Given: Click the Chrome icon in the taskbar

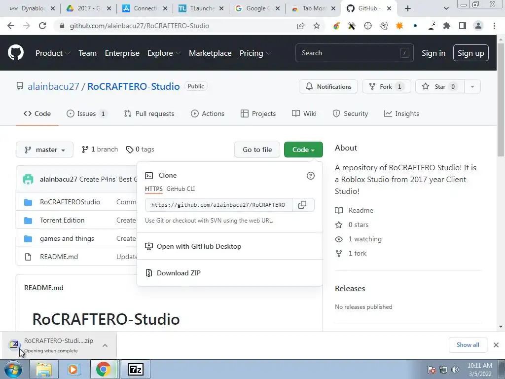Looking at the screenshot, I should (103, 369).
